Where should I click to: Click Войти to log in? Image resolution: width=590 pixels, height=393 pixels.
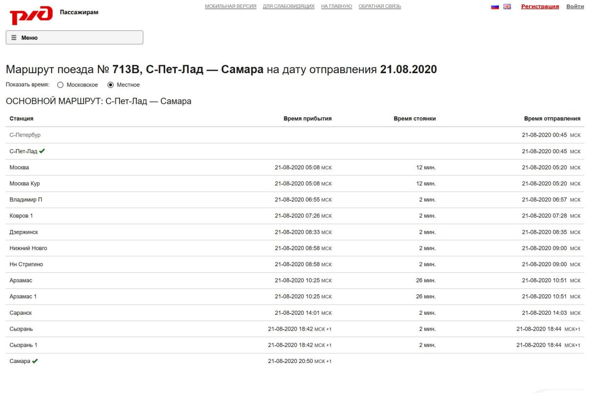575,6
